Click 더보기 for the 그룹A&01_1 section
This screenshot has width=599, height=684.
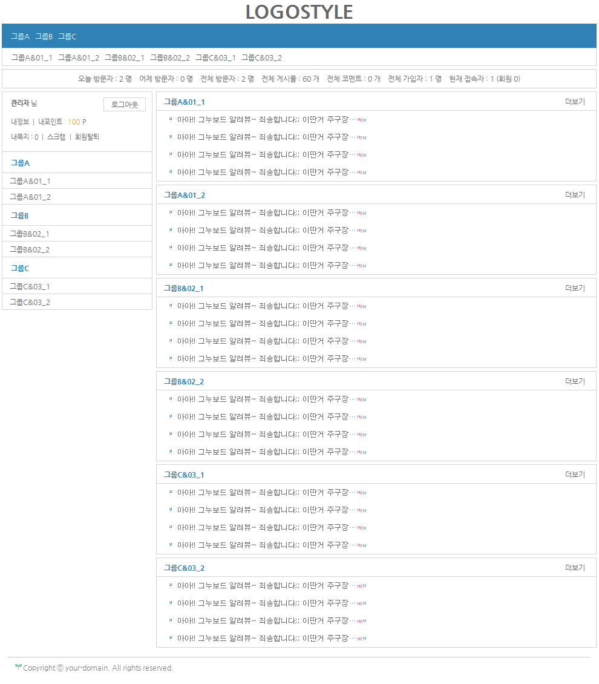tap(575, 102)
